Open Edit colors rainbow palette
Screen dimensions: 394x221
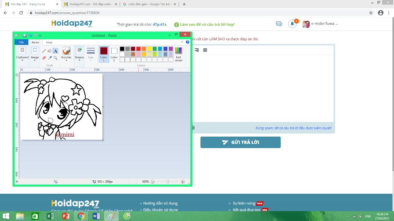179,54
